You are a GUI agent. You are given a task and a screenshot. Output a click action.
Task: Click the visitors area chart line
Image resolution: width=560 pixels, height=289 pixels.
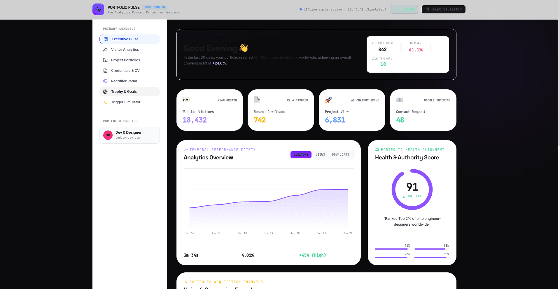point(269,201)
